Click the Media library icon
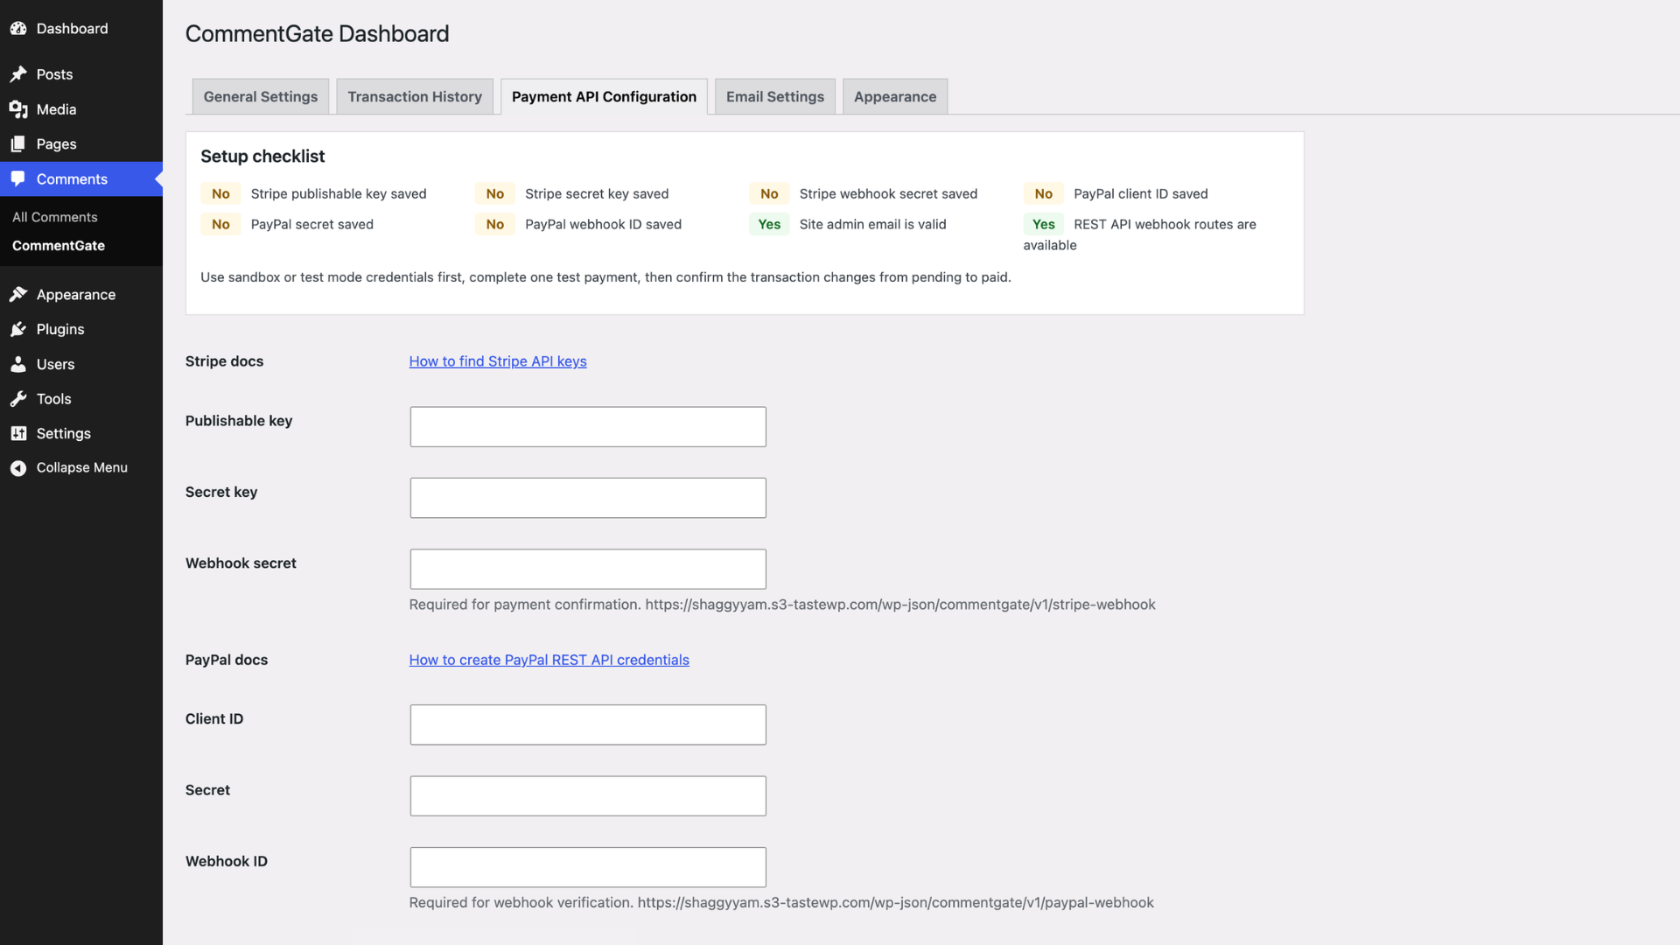The width and height of the screenshot is (1680, 945). click(18, 109)
